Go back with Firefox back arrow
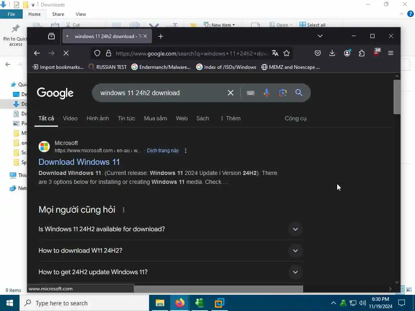Image resolution: width=415 pixels, height=311 pixels. tap(37, 53)
